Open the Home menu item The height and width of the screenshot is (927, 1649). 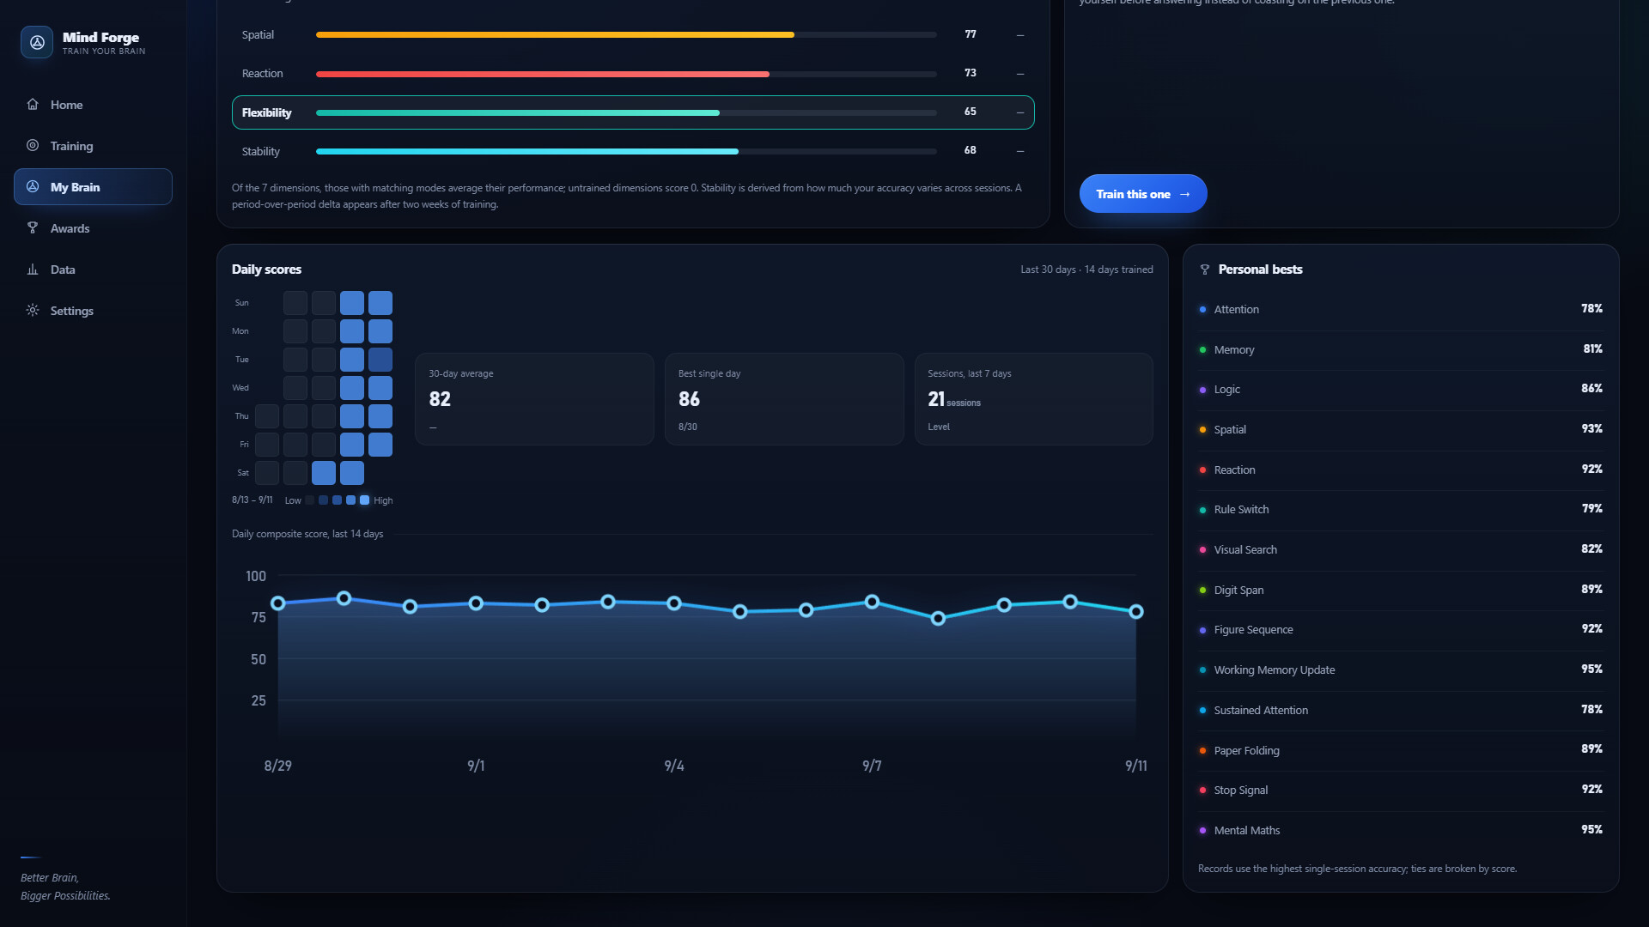coord(93,105)
